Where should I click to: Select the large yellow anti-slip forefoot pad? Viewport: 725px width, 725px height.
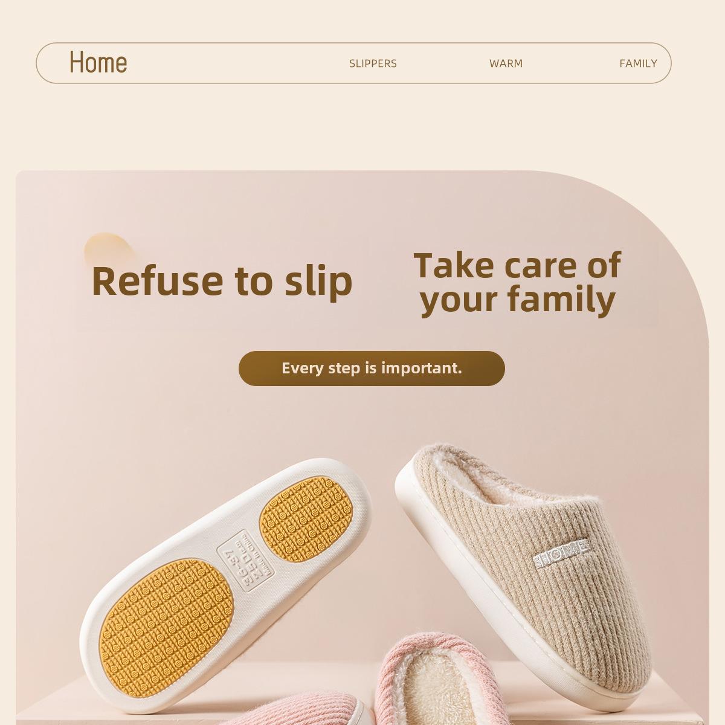tap(166, 631)
